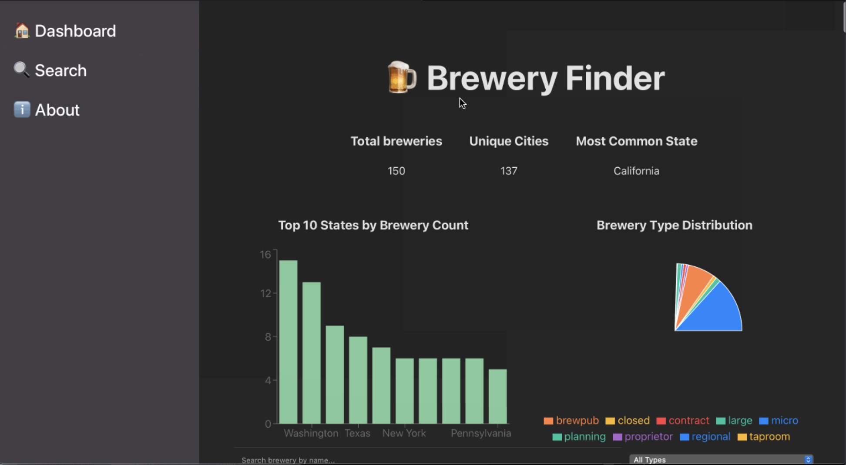Open the All Types filter dropdown
Viewport: 846px width, 465px height.
[721, 460]
